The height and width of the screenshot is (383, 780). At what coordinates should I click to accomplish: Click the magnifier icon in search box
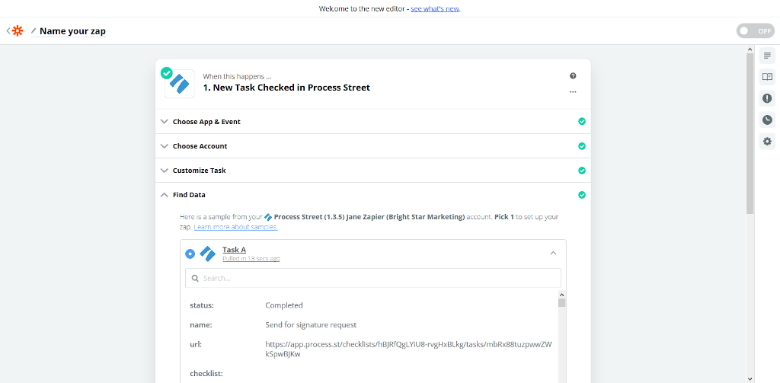(x=195, y=278)
